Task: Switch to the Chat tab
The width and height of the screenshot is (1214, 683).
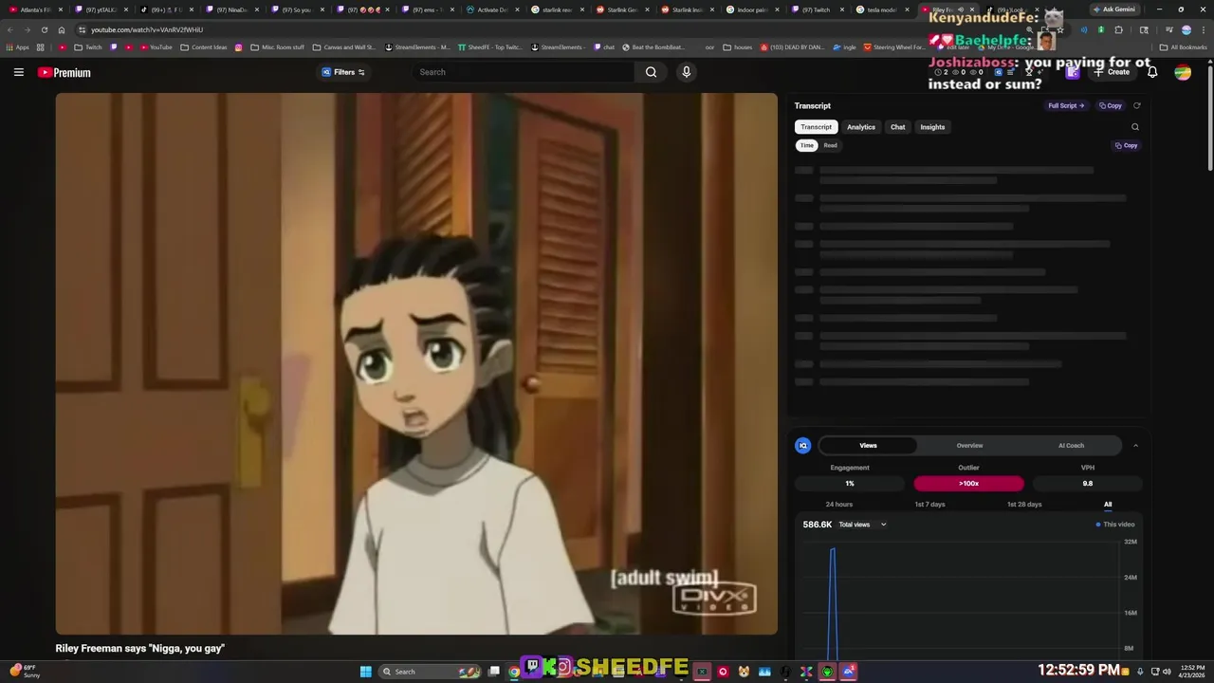Action: click(897, 127)
